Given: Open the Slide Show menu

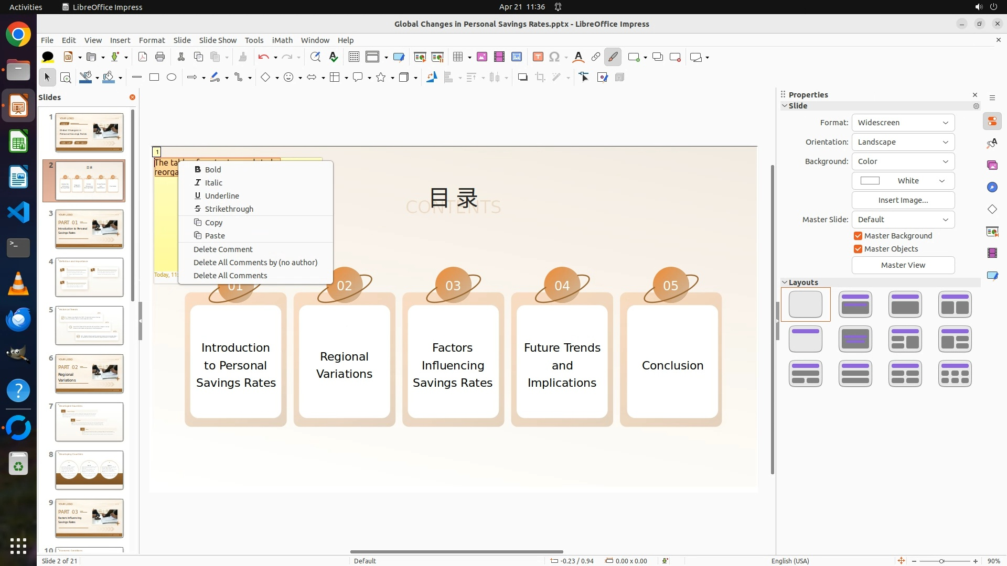Looking at the screenshot, I should pos(218,40).
